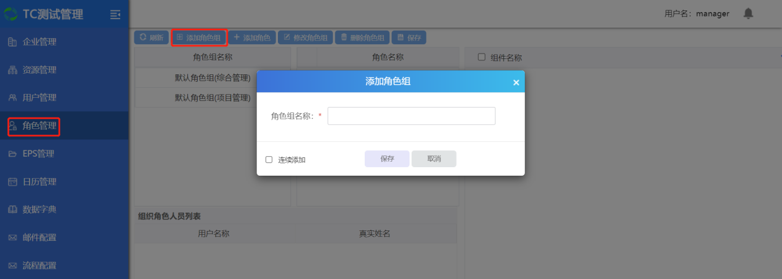Image resolution: width=782 pixels, height=279 pixels.
Task: Click the role icon beside 角色管理
Action: pyautogui.click(x=12, y=126)
